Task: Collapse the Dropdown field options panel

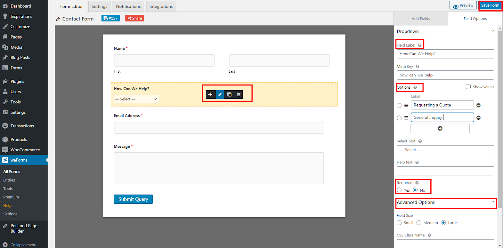Action: click(x=493, y=31)
